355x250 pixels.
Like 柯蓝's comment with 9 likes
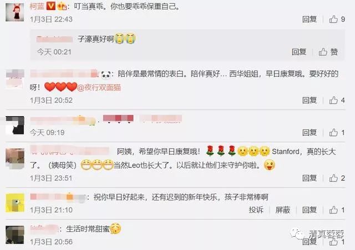click(337, 19)
